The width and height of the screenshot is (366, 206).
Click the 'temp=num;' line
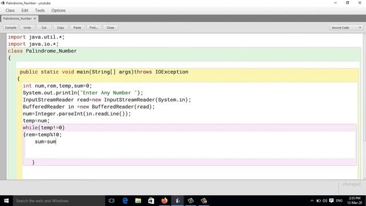(36, 121)
